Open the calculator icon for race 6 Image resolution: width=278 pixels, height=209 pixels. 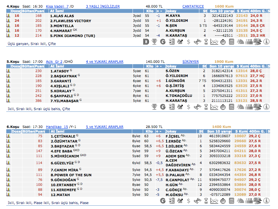tap(231, 201)
